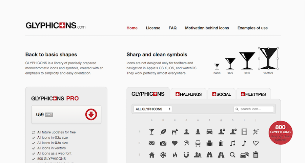Image resolution: width=305 pixels, height=163 pixels.
Task: Click the printer glyph icon
Action: click(x=209, y=143)
